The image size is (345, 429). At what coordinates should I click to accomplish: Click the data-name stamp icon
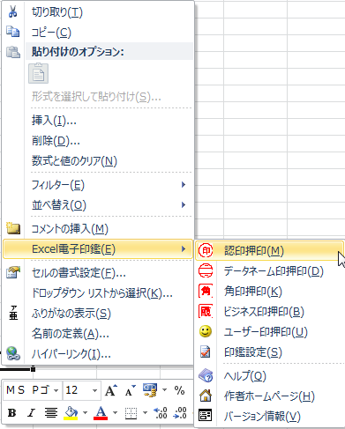coord(206,270)
